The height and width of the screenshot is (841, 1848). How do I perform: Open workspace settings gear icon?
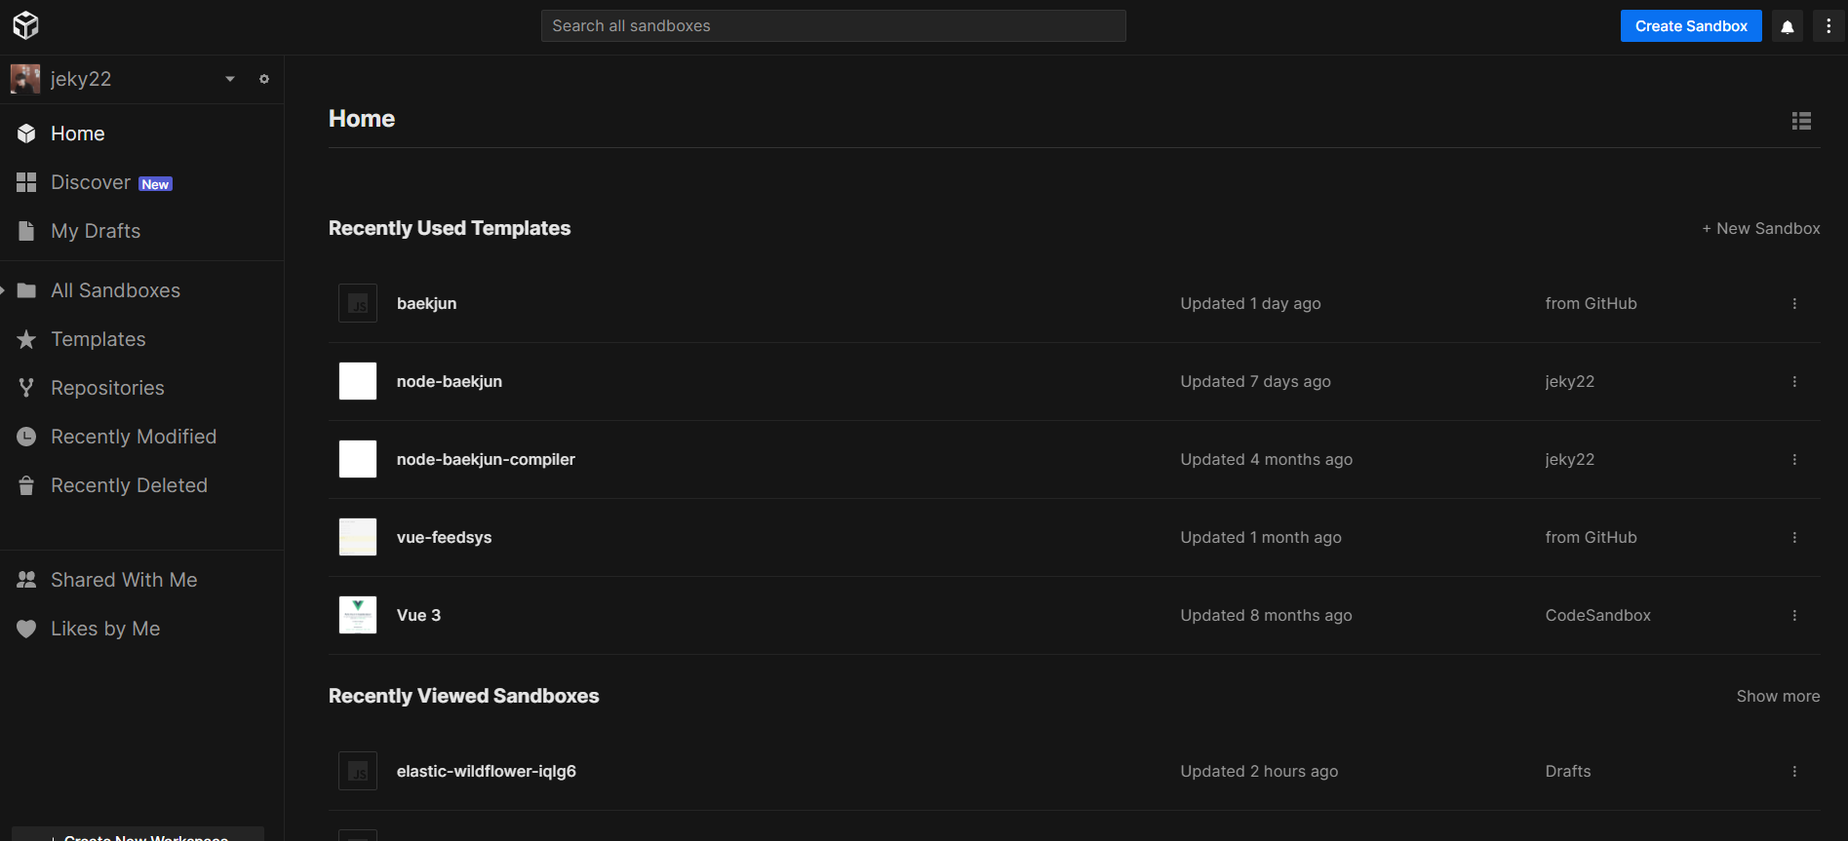[264, 79]
